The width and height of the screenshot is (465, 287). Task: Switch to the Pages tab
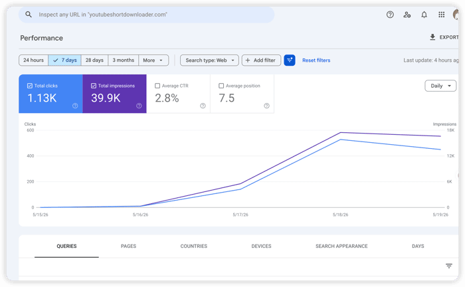click(x=128, y=246)
